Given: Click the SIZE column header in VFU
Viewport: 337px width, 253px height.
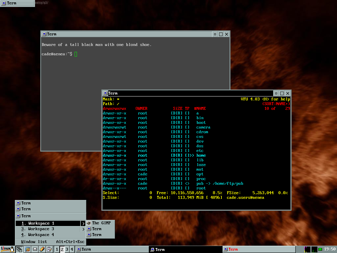Looking at the screenshot, I should pos(178,108).
